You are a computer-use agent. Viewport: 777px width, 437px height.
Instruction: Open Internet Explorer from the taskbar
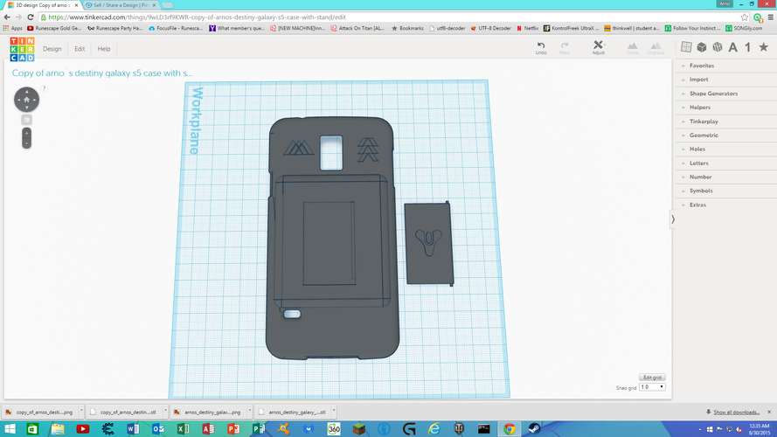434,429
